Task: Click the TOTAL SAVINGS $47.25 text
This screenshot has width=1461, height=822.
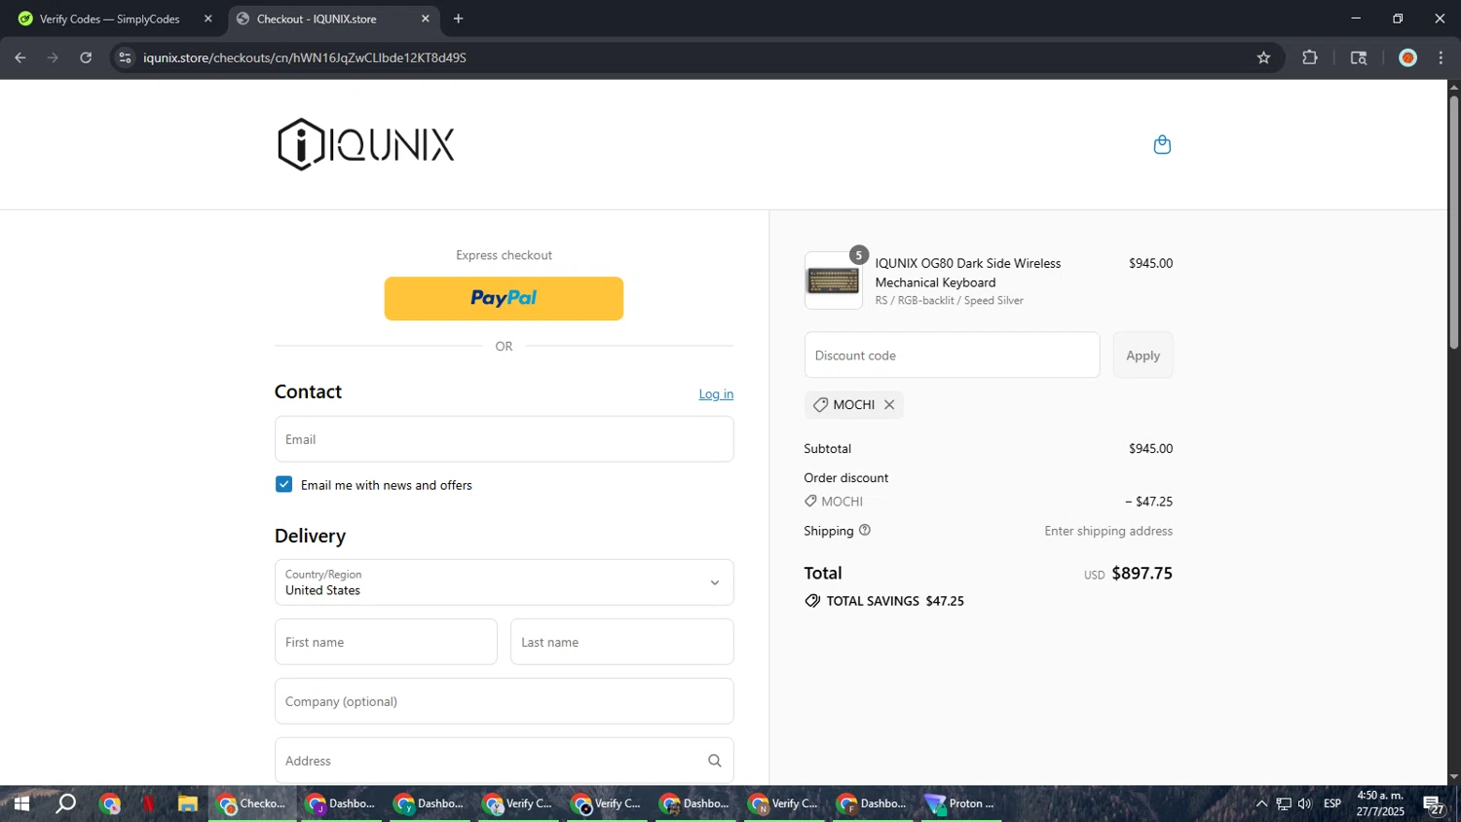Action: [895, 601]
